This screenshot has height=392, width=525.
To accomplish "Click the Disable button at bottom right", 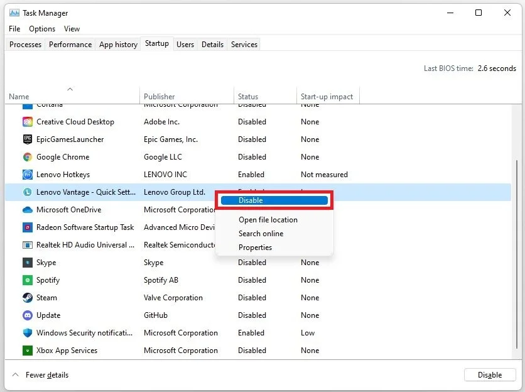I will click(489, 375).
